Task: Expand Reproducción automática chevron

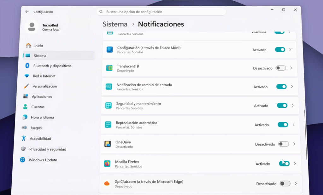Action: point(293,124)
